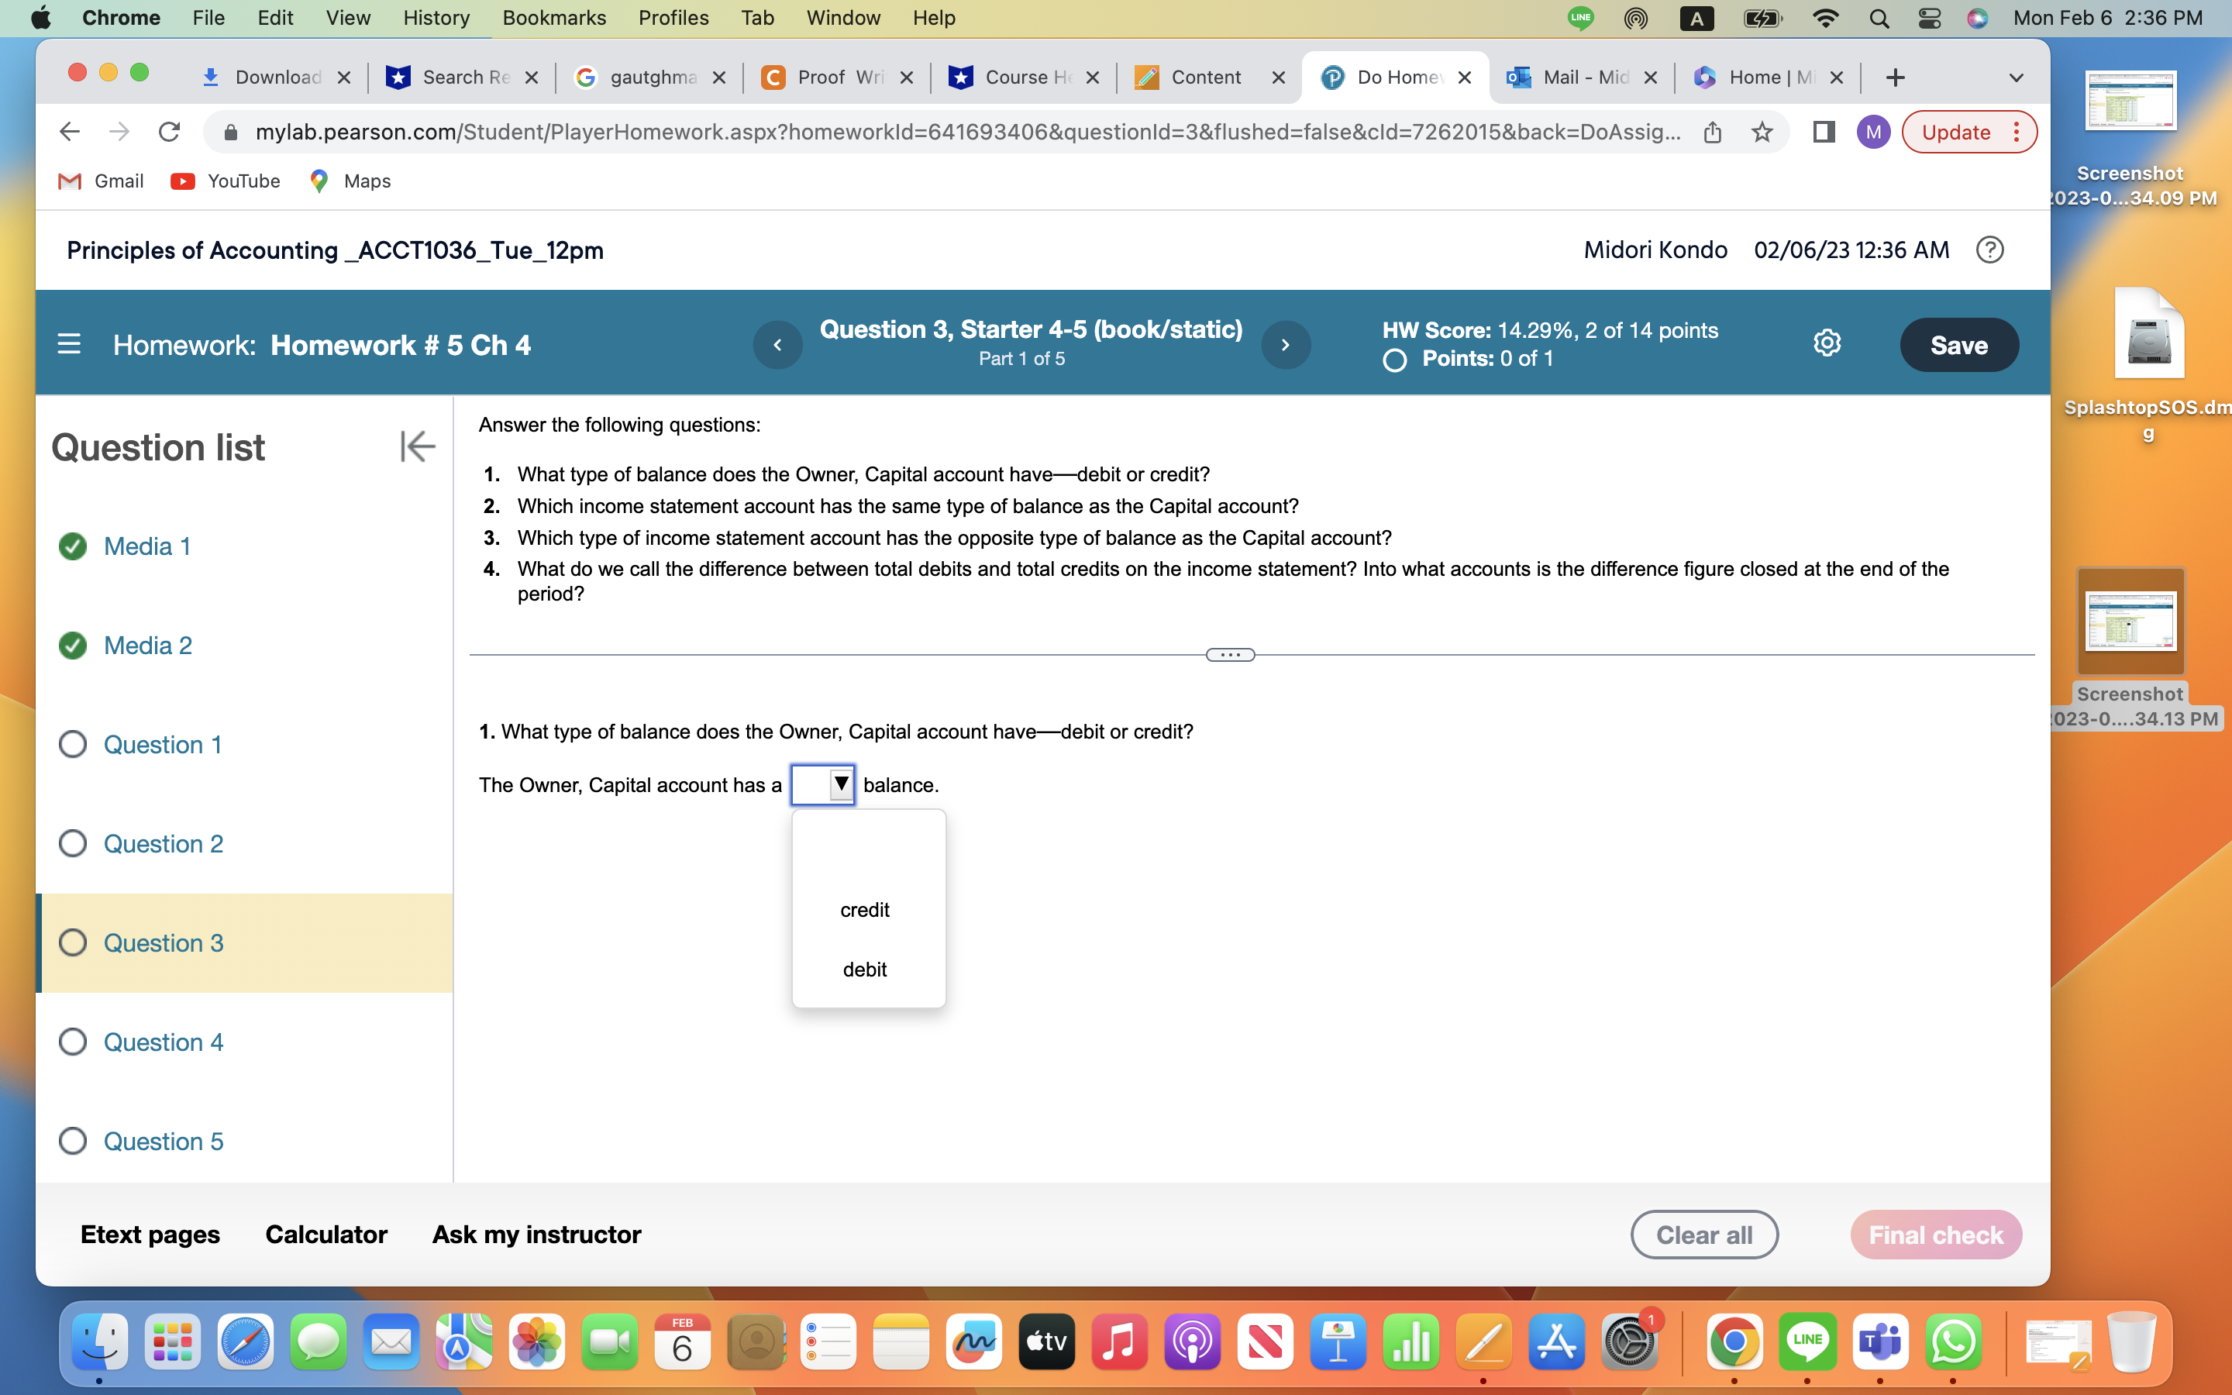The height and width of the screenshot is (1395, 2232).
Task: Open the Bookmarks menu in the menu bar
Action: pyautogui.click(x=553, y=18)
